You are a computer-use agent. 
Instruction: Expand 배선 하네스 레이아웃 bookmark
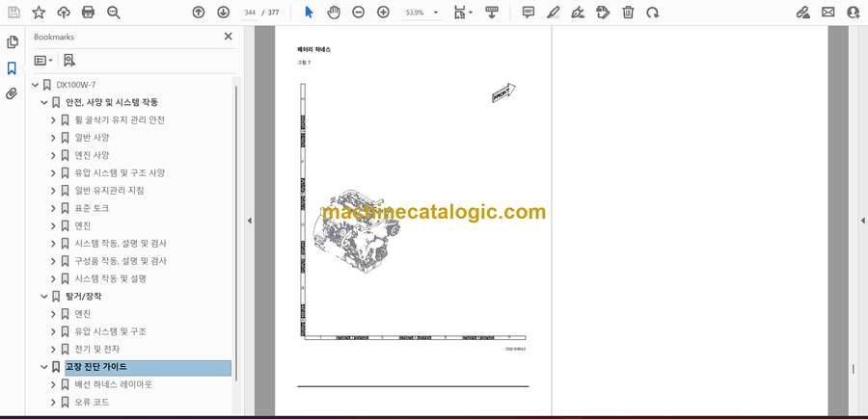[x=53, y=384]
